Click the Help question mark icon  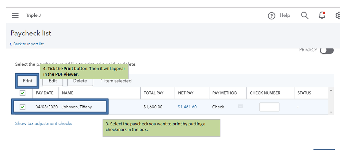[x=271, y=16]
